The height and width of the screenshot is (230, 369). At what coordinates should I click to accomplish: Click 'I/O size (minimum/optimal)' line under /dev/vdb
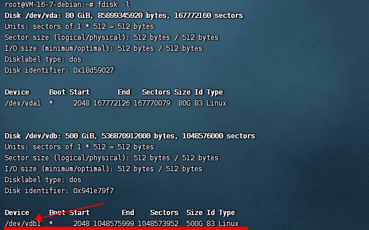[x=104, y=169]
